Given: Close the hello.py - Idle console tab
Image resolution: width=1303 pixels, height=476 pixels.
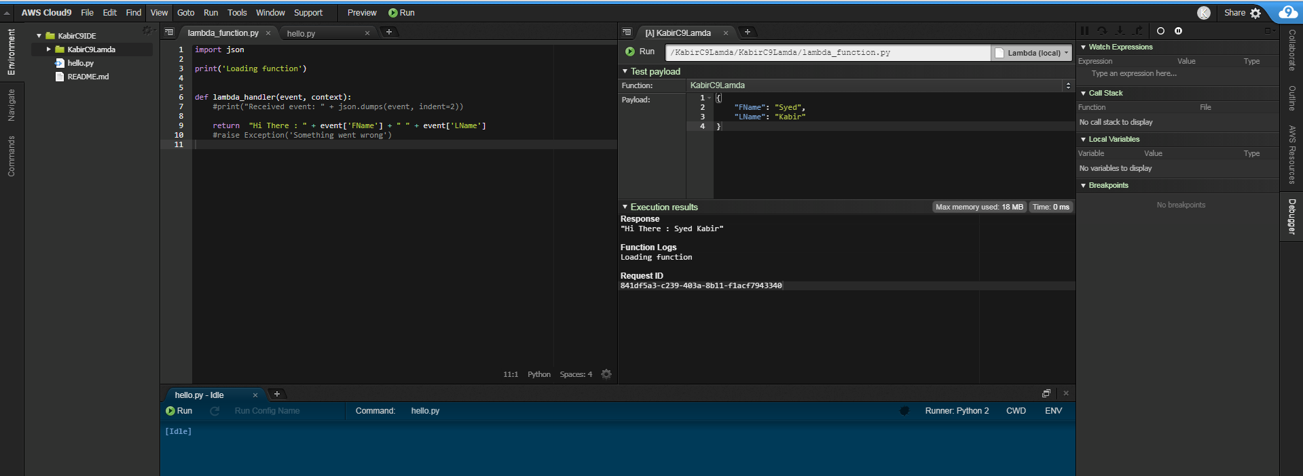Looking at the screenshot, I should [x=255, y=395].
